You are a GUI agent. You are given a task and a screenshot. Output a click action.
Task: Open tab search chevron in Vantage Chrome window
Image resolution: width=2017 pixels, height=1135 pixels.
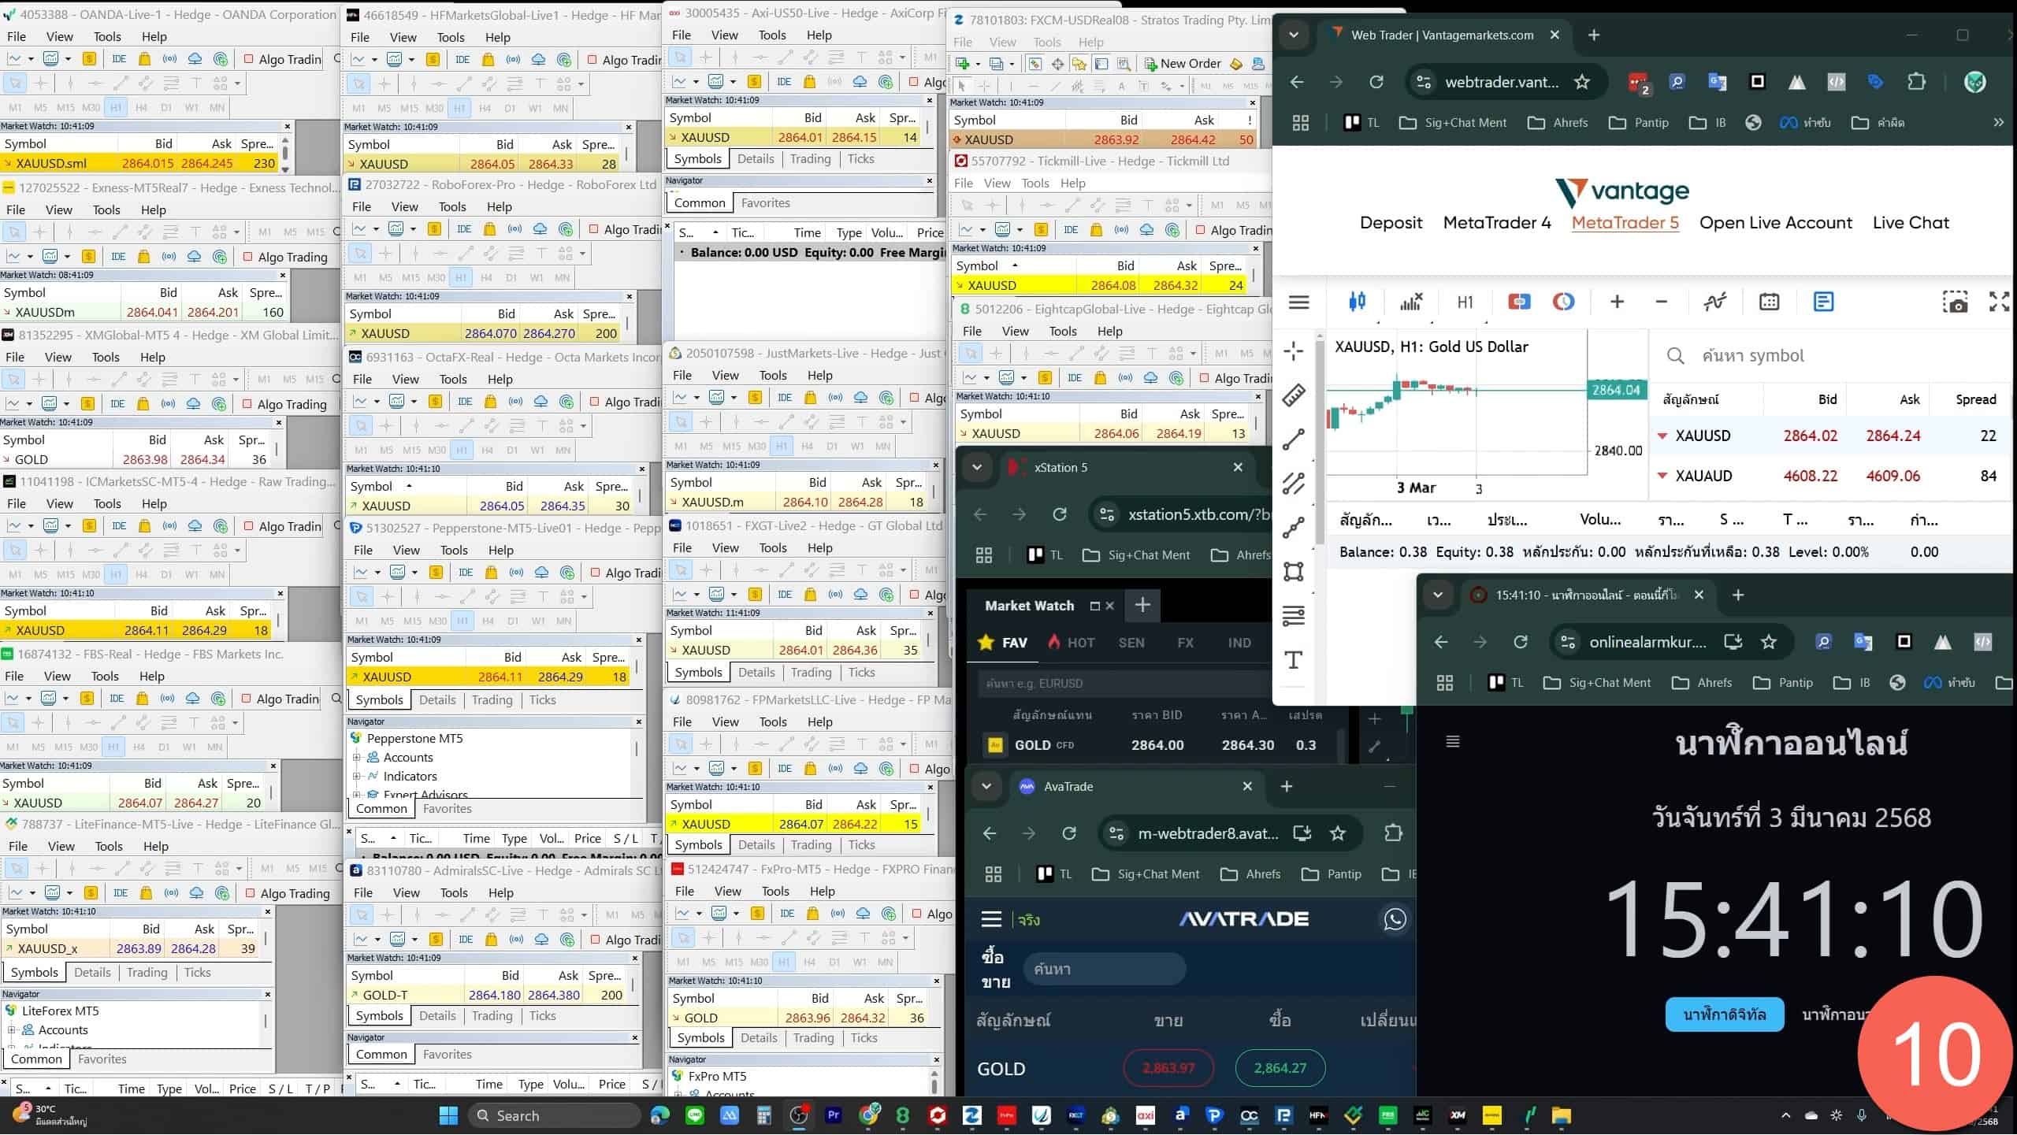coord(1294,35)
